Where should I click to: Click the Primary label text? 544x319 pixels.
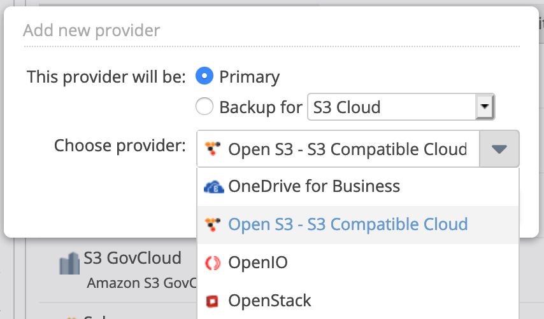pos(249,78)
